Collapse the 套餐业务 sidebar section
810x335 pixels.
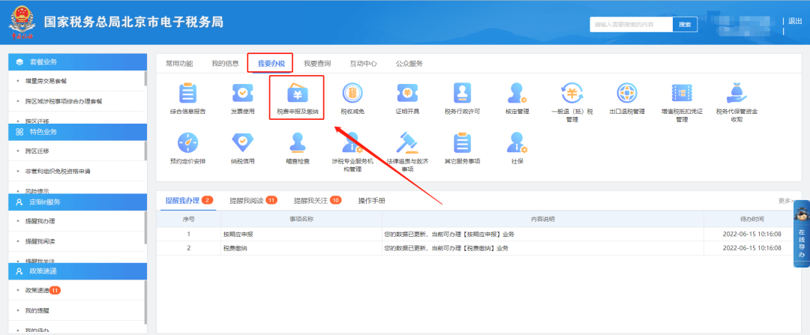(76, 61)
